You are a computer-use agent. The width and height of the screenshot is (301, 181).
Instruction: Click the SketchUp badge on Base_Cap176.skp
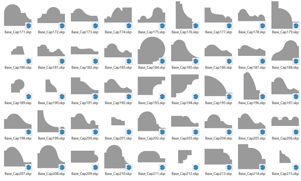[196, 26]
